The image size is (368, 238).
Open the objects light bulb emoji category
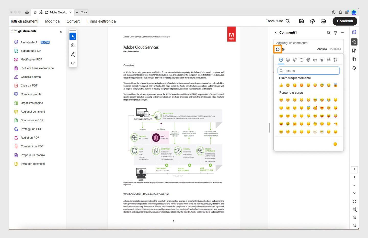point(322,60)
